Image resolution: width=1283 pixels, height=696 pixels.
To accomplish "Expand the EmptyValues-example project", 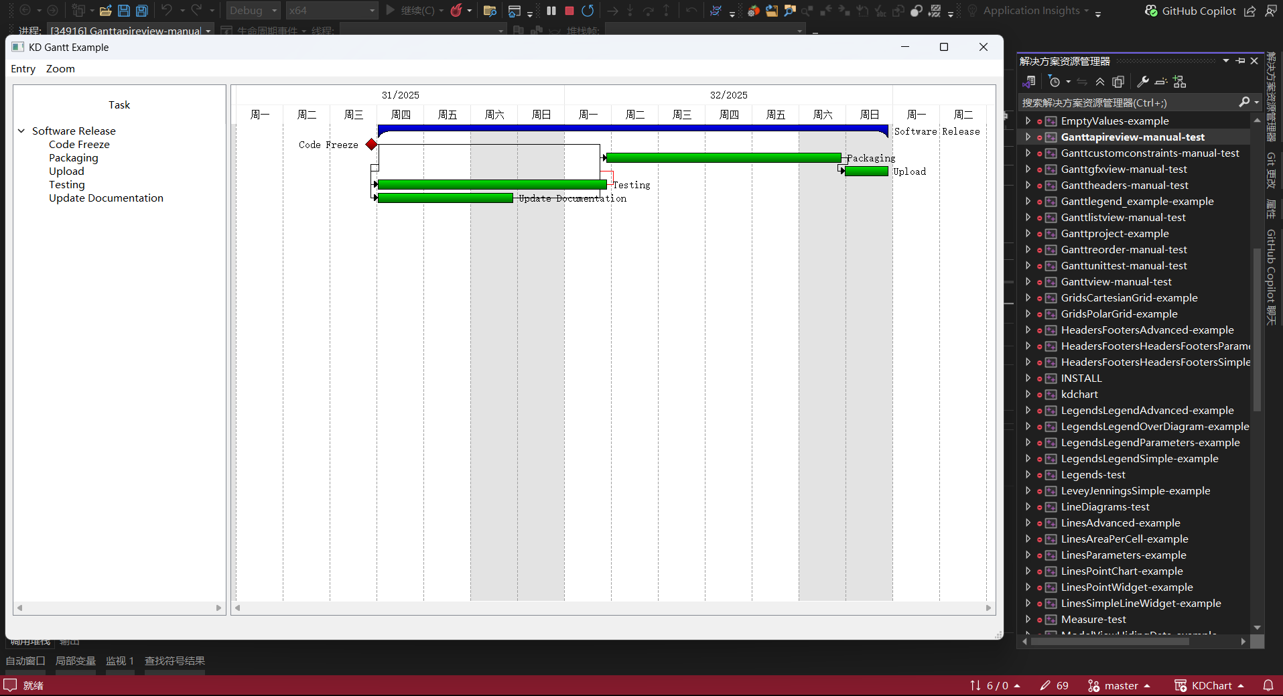I will click(1028, 121).
